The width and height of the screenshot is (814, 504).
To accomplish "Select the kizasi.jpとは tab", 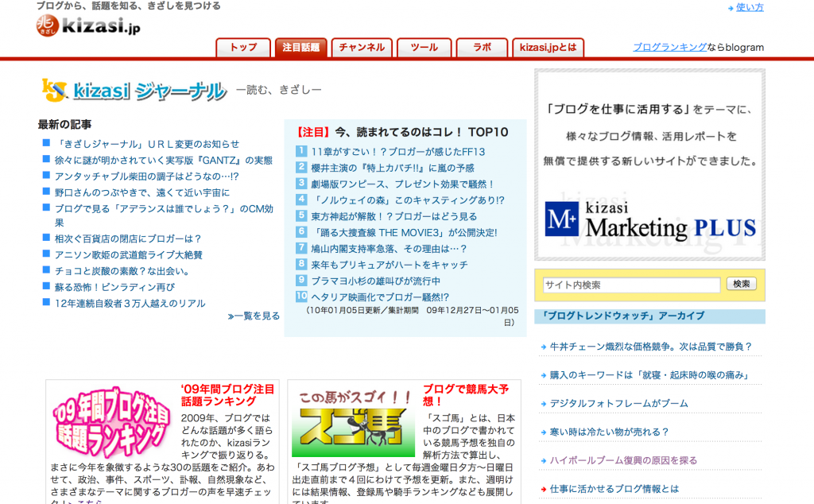I will pos(548,47).
